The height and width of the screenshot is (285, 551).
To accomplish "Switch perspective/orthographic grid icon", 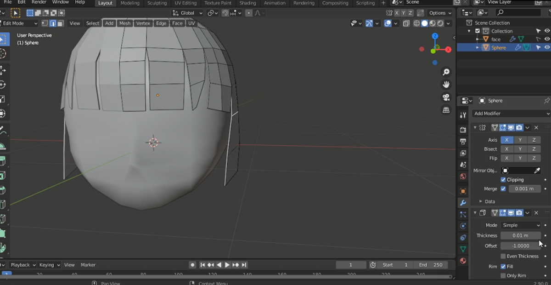I will pos(446,110).
